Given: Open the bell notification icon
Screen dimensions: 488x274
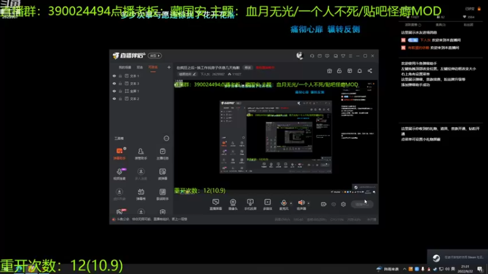Looking at the screenshot, I should (x=359, y=71).
